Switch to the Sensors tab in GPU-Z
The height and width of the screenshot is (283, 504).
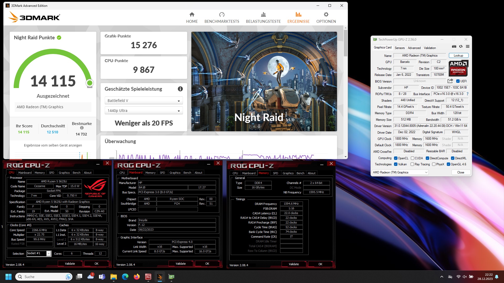400,48
